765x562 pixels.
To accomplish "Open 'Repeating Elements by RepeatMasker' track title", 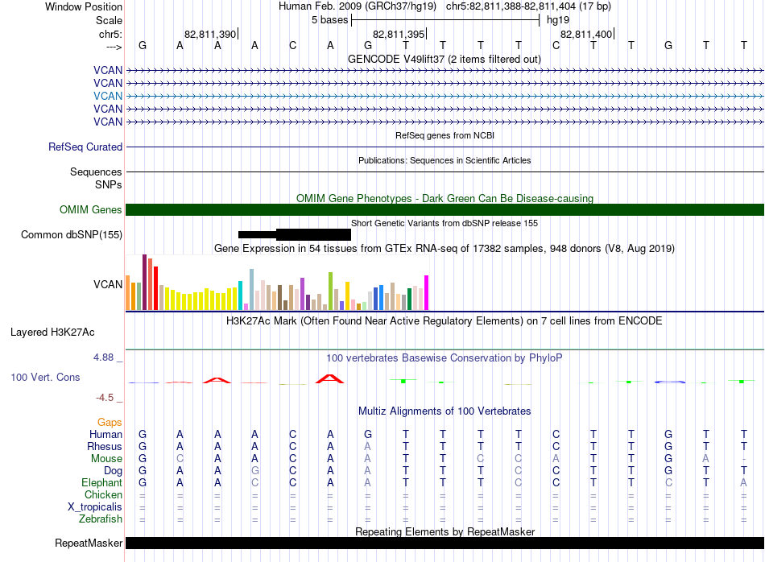I will (445, 531).
